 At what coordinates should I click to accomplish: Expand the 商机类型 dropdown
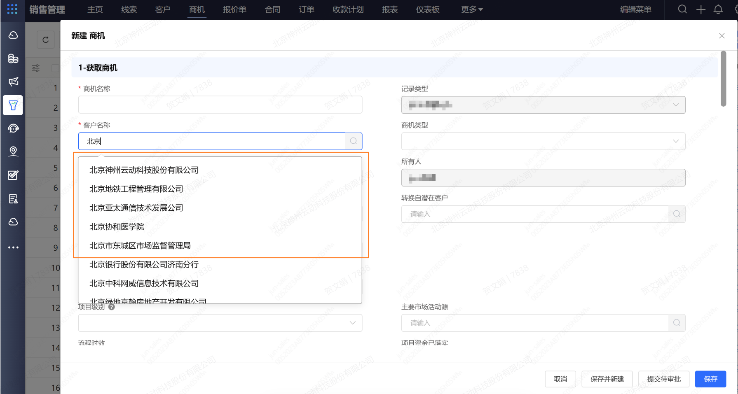click(543, 141)
